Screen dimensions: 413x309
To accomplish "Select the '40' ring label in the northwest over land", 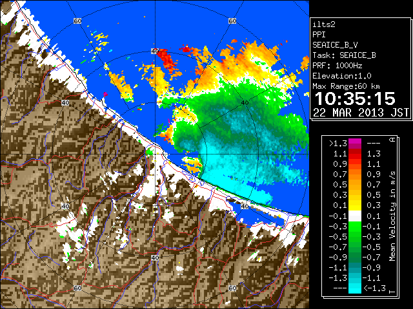I will click(65, 103).
